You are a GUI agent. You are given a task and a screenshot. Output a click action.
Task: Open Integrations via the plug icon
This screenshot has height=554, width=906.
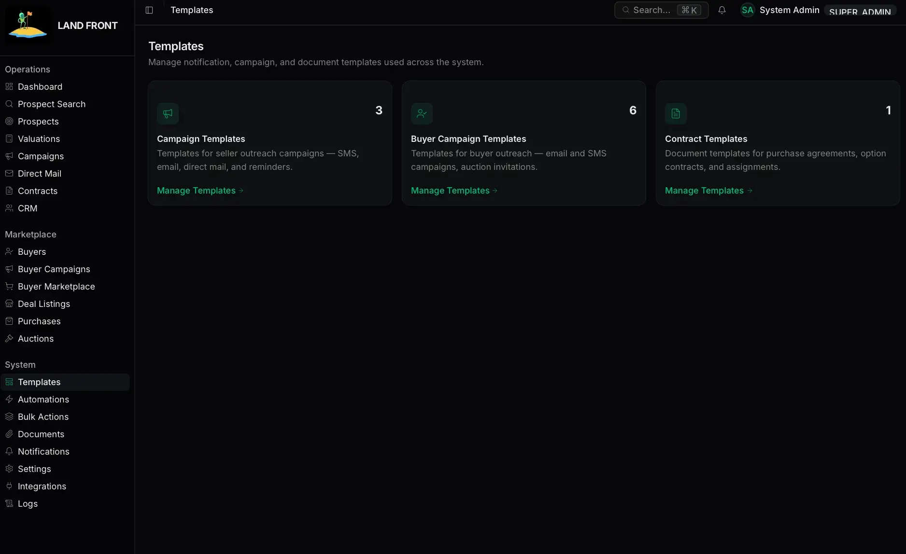[x=9, y=486]
